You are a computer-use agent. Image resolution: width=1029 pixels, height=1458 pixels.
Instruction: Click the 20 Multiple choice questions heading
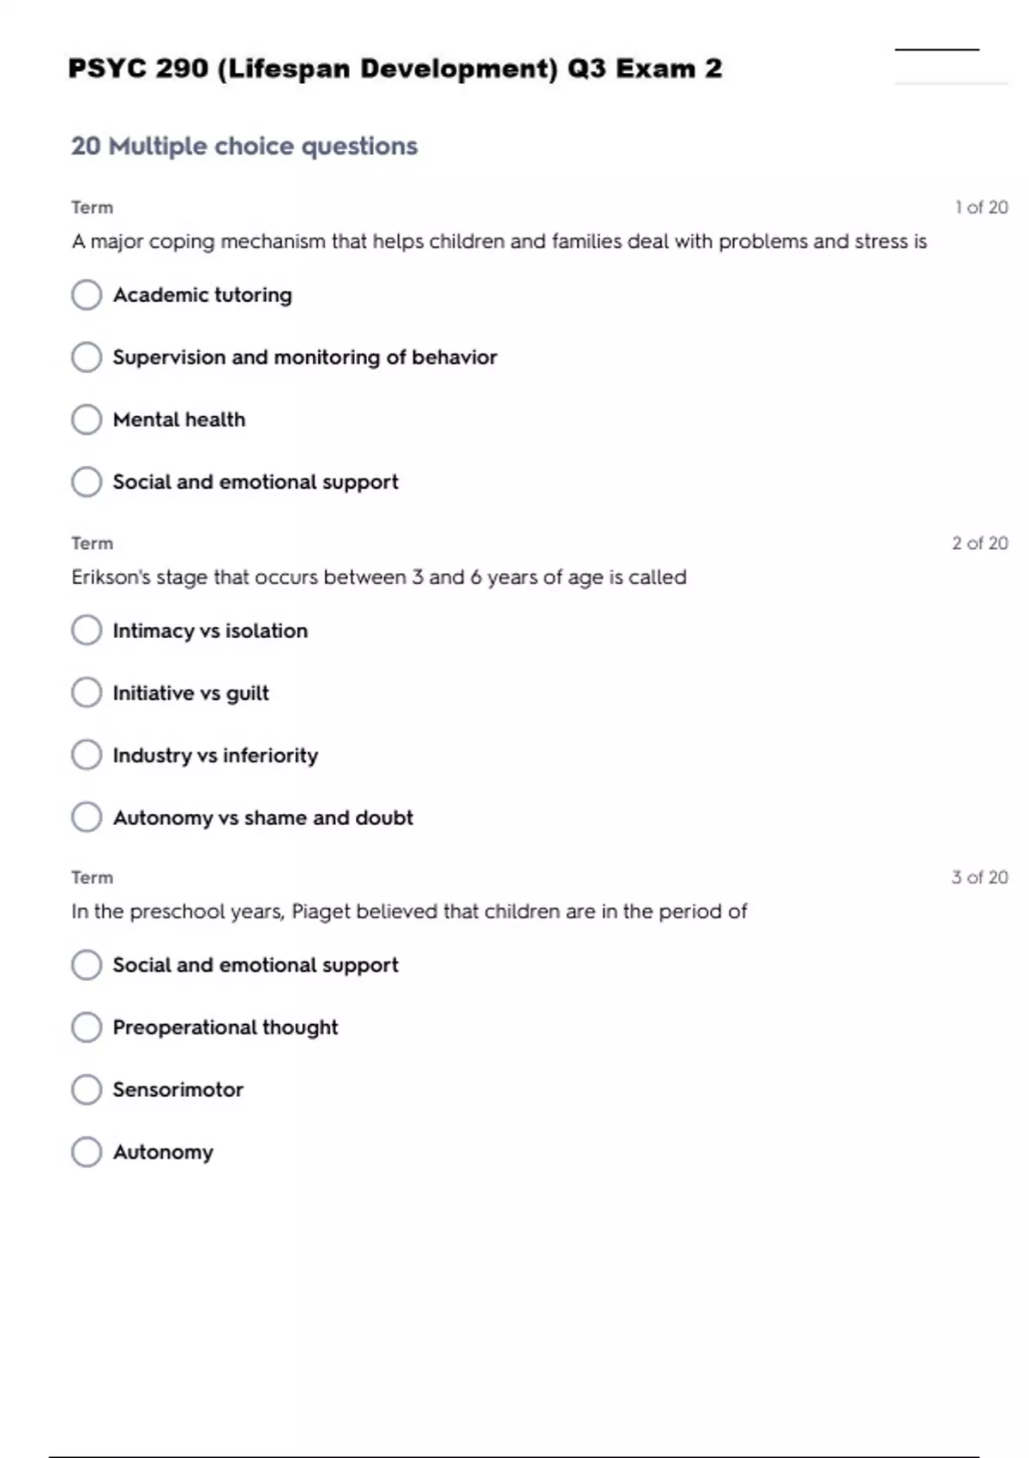click(244, 147)
